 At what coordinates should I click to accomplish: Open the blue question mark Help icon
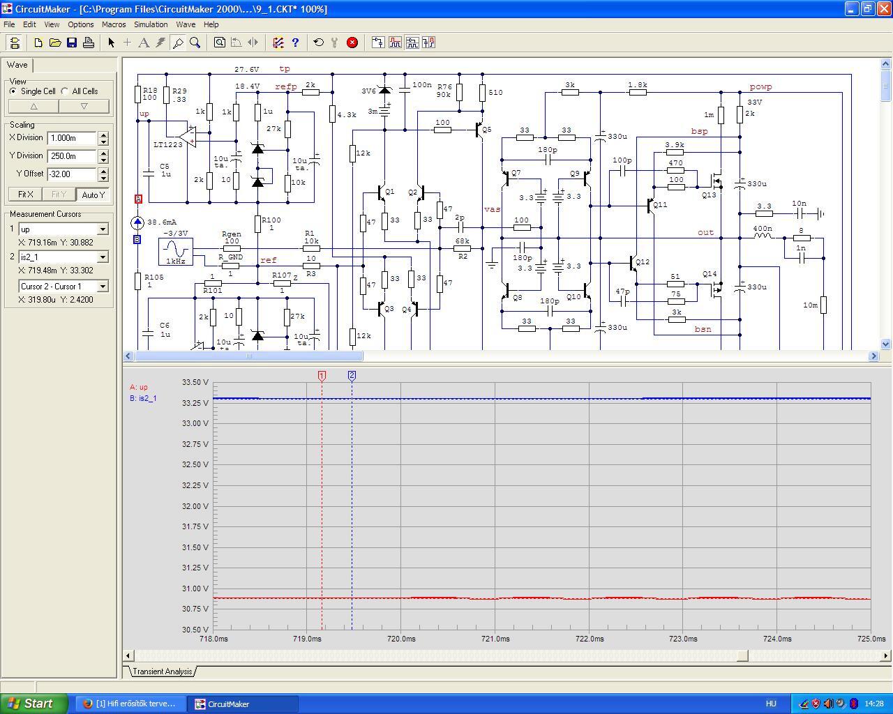[295, 43]
